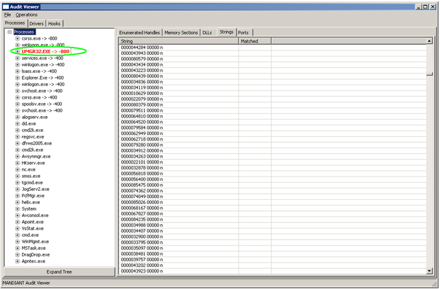
Task: Open the DLLs tab
Action: coord(207,33)
